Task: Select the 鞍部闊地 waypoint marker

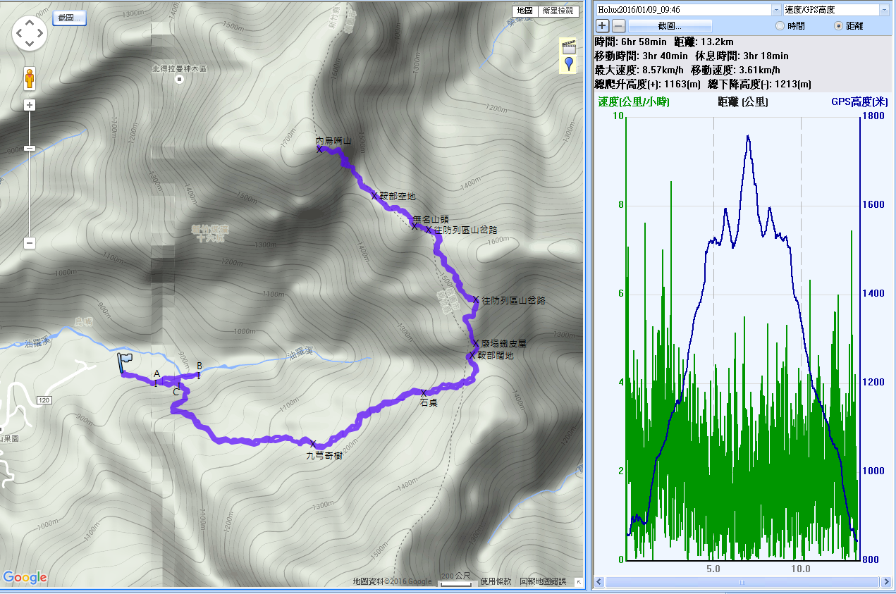Action: coord(472,356)
